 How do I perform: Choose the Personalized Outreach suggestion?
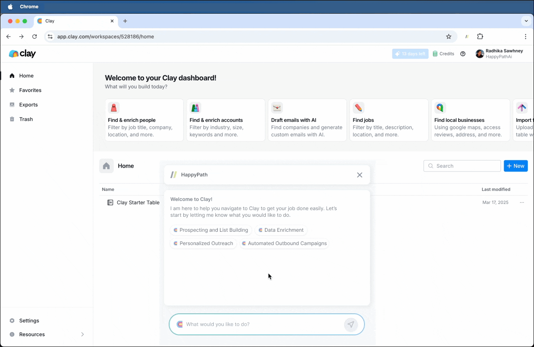[203, 243]
